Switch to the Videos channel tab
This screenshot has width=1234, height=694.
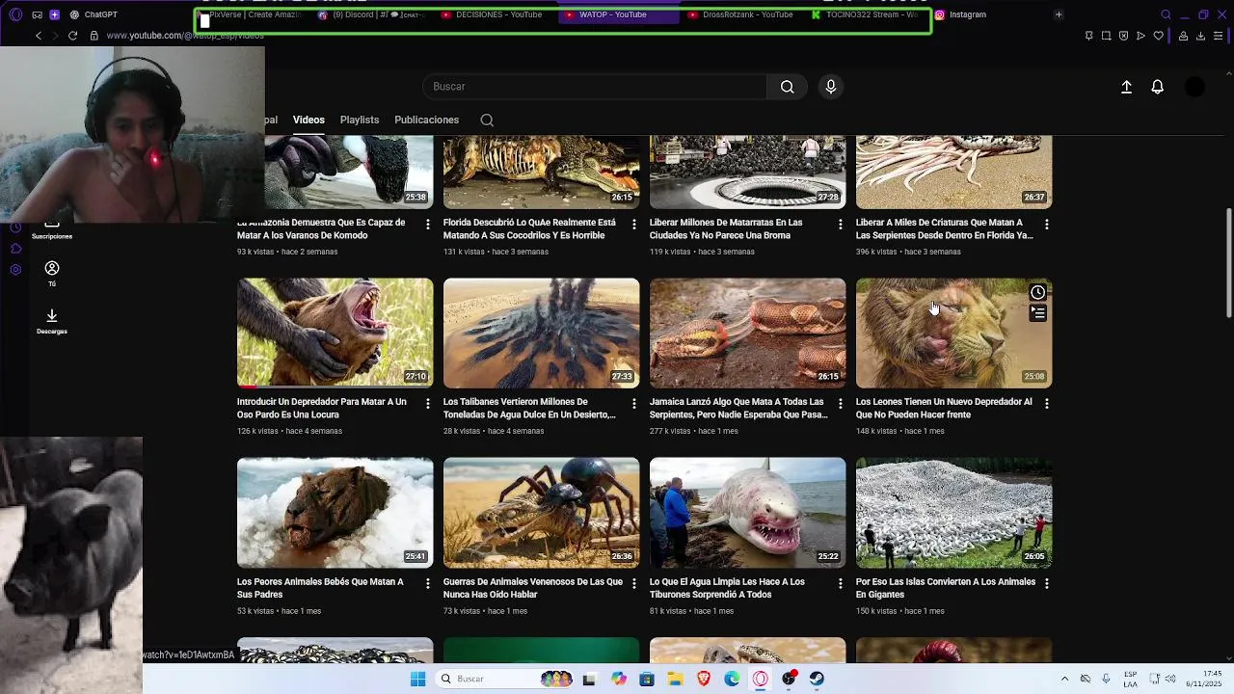pos(308,120)
